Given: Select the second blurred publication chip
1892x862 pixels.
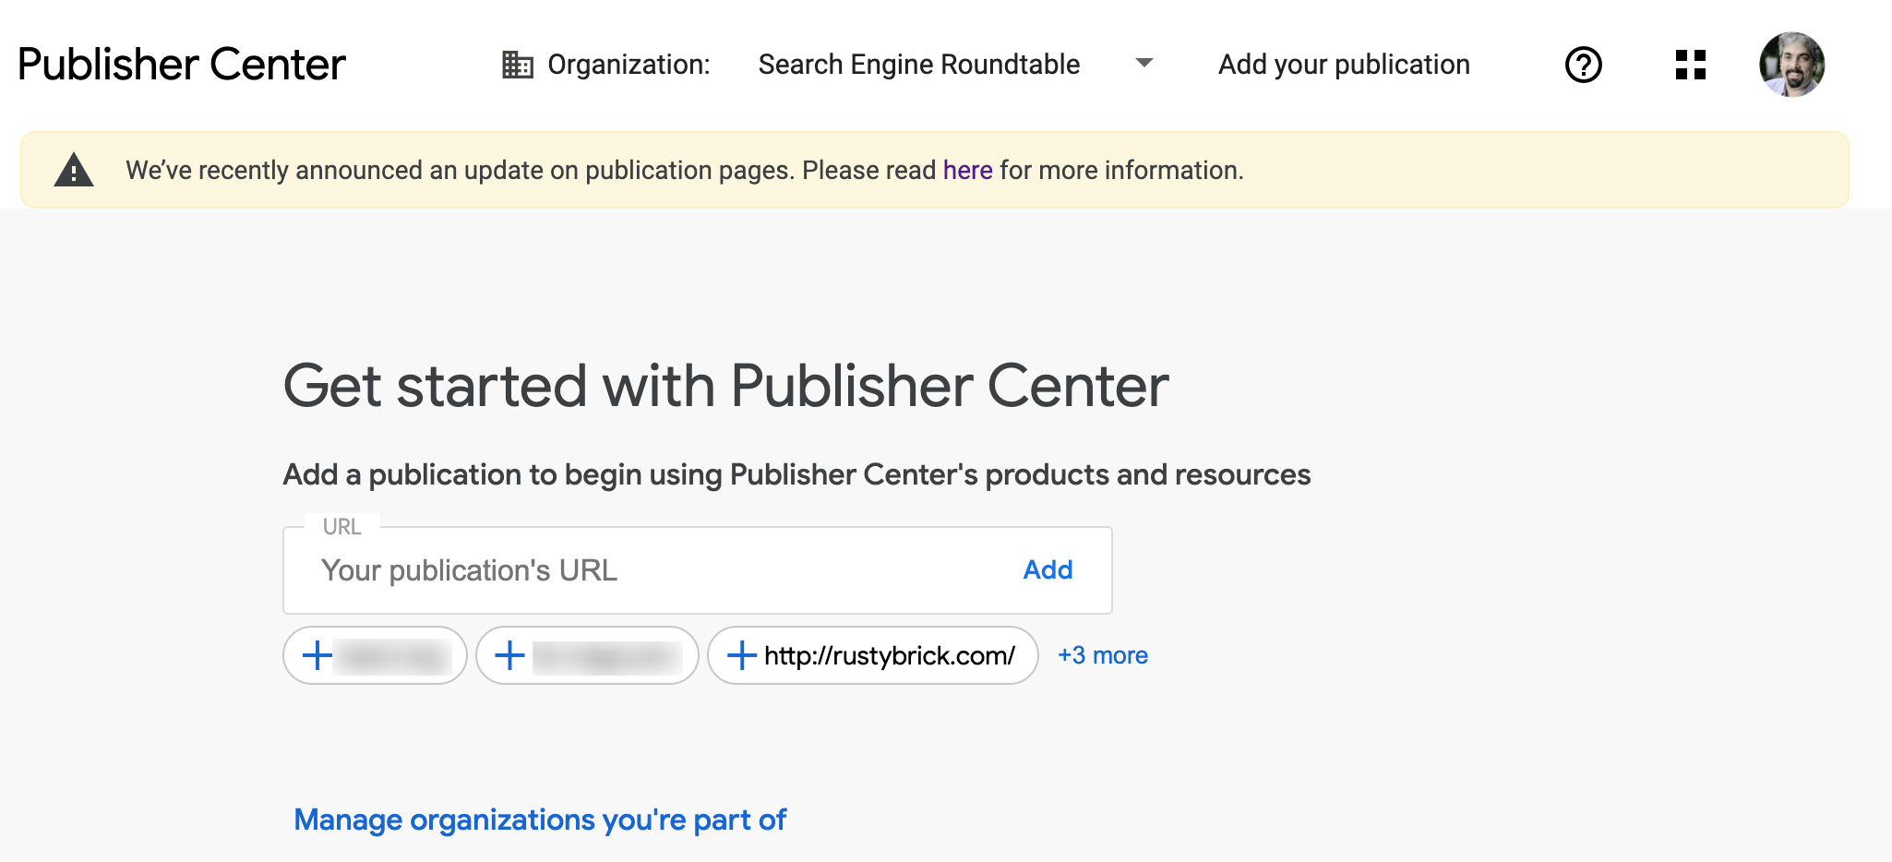Looking at the screenshot, I should click(x=587, y=655).
